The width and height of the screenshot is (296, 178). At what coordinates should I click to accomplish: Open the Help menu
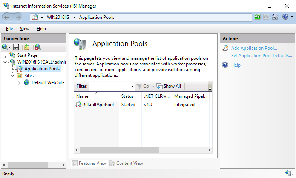click(x=41, y=29)
